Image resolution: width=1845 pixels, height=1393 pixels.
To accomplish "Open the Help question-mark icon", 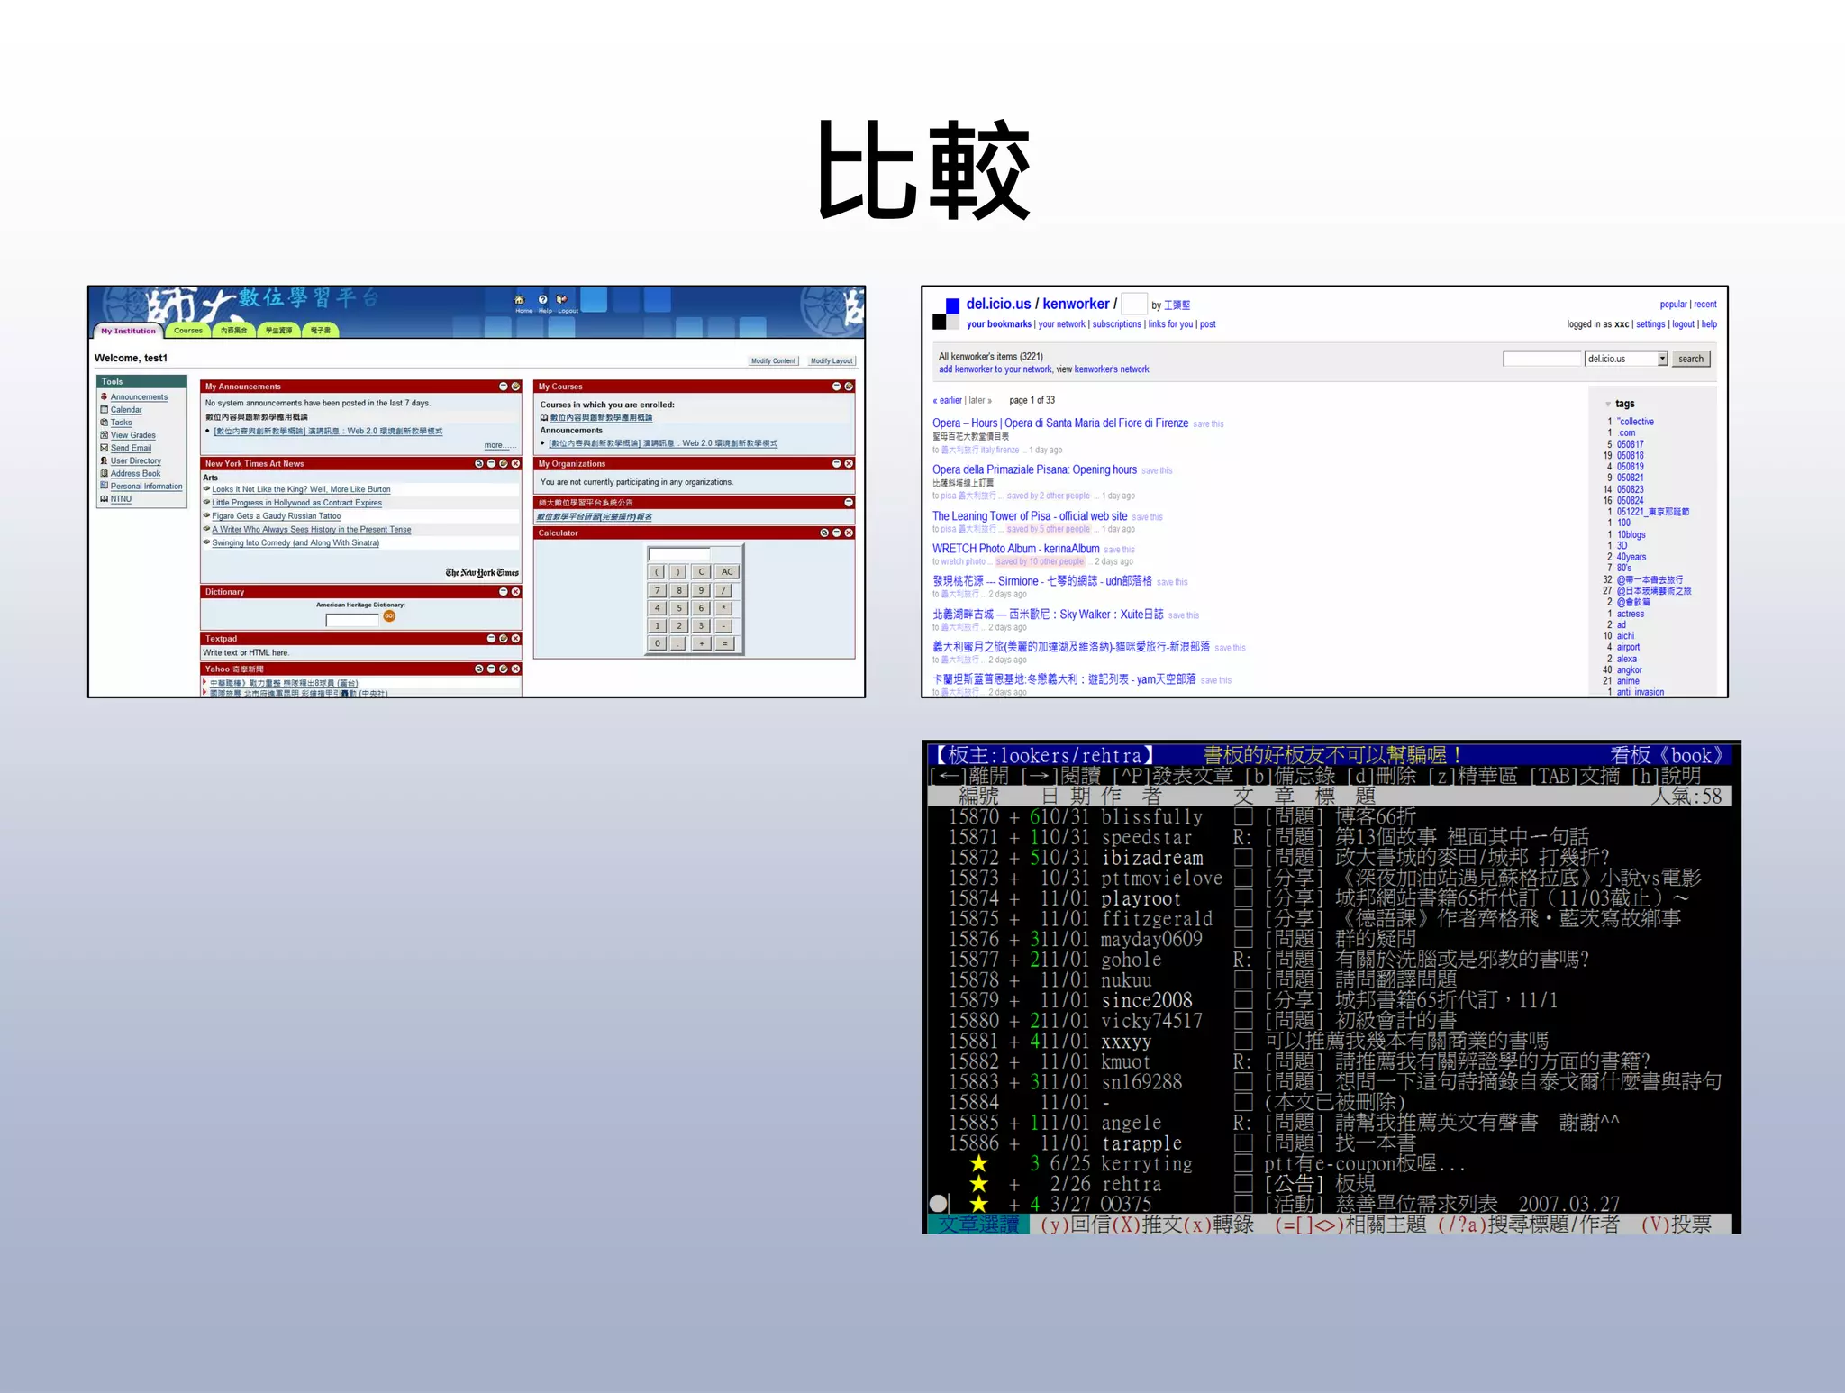I will (x=542, y=300).
